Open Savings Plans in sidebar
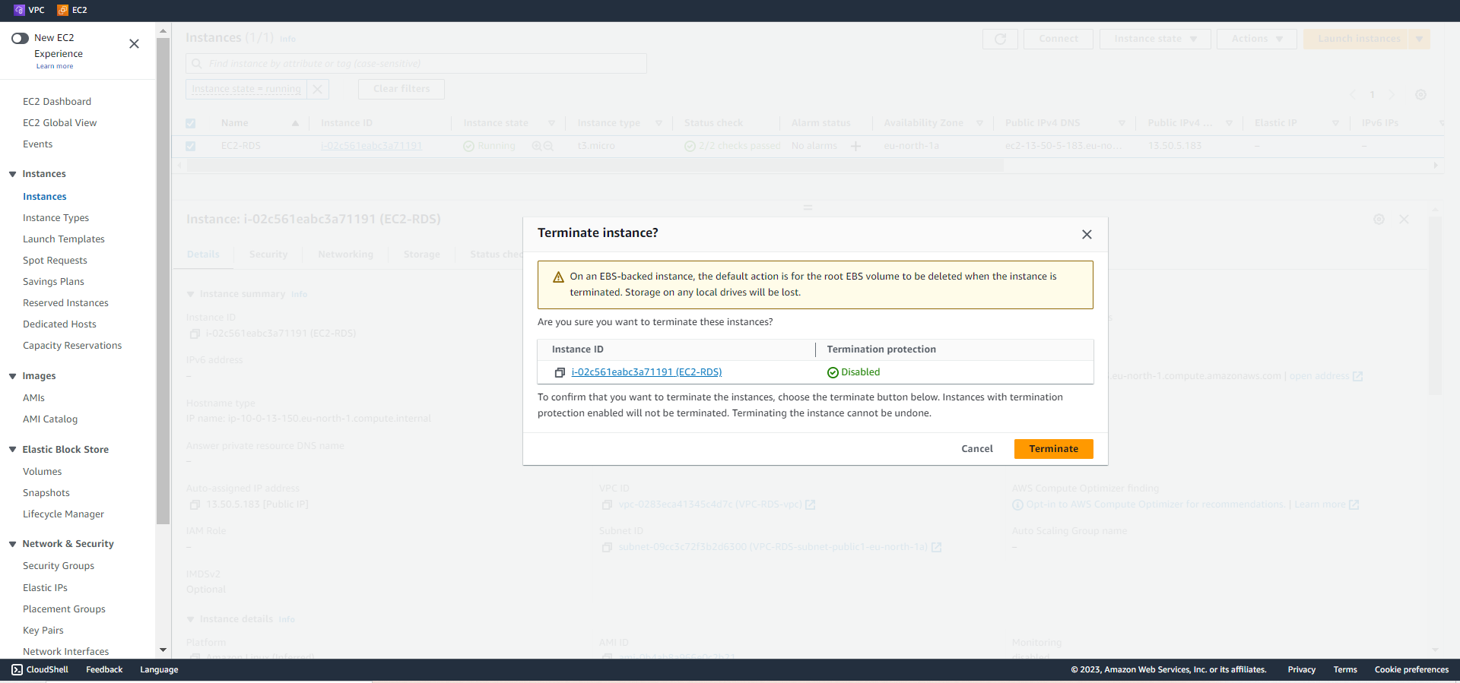 pyautogui.click(x=53, y=282)
